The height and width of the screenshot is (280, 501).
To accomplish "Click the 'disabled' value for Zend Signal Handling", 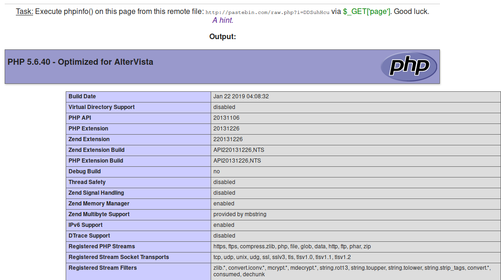I will pos(224,193).
